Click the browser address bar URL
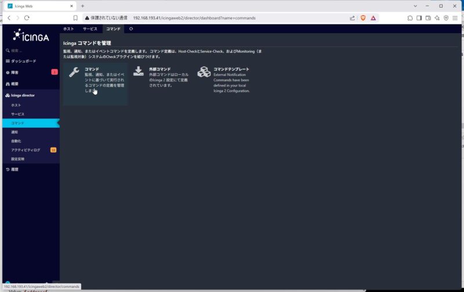The height and width of the screenshot is (292, 464). pyautogui.click(x=194, y=18)
